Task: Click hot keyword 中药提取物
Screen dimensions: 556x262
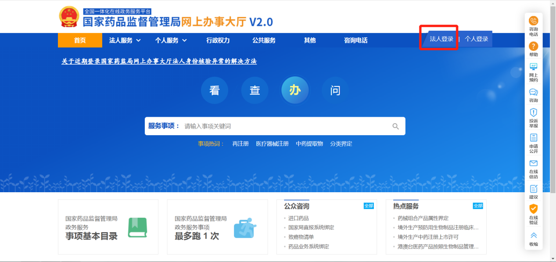Action: point(309,144)
